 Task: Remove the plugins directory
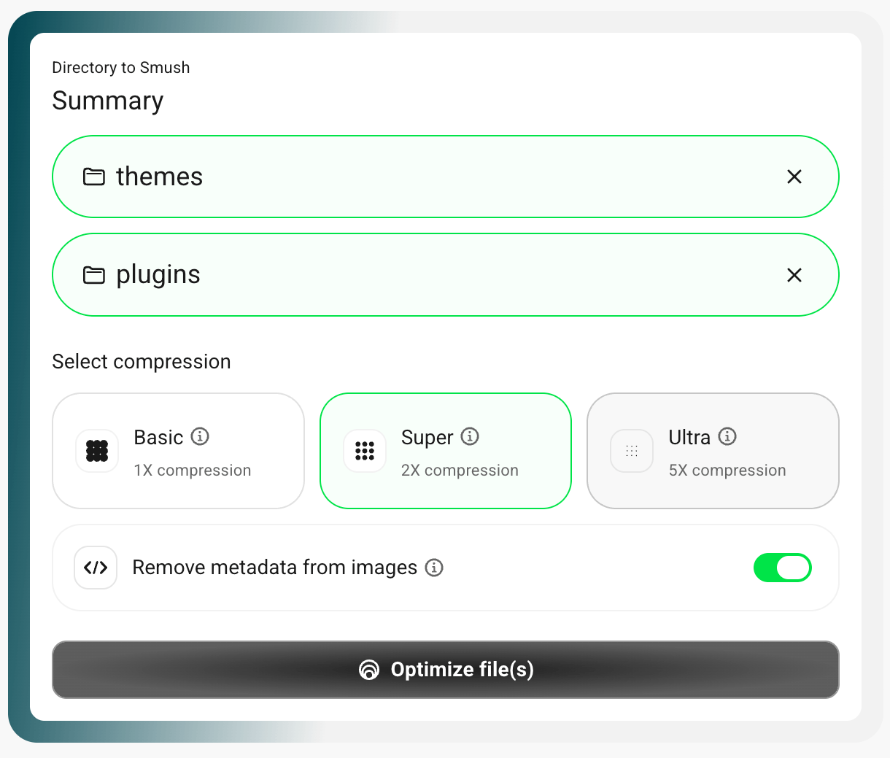pyautogui.click(x=794, y=275)
